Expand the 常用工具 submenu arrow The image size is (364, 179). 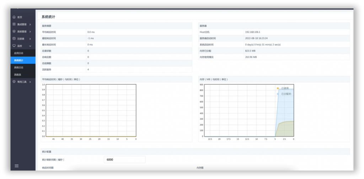pyautogui.click(x=30, y=82)
